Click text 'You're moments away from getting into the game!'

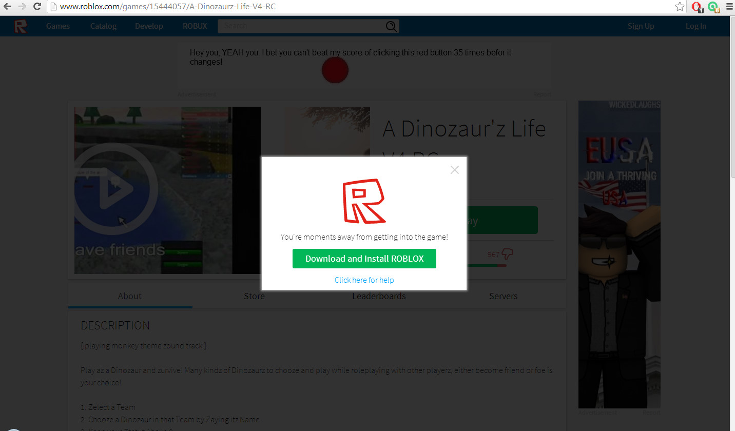[364, 237]
